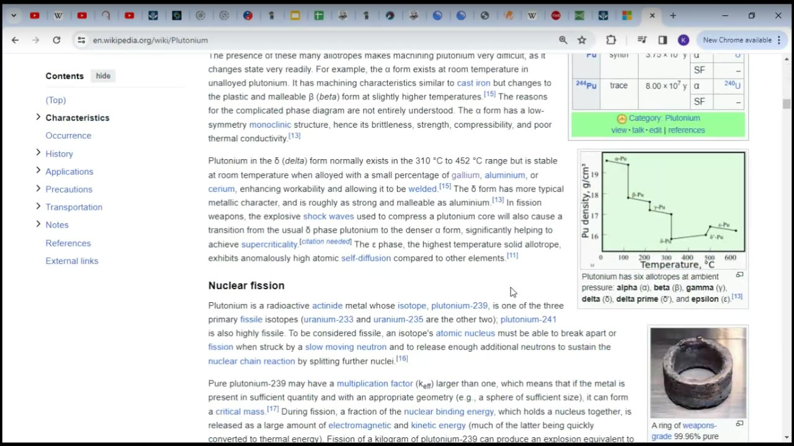Reload the Plutonium page
Viewport: 794px width, 446px height.
(56, 40)
